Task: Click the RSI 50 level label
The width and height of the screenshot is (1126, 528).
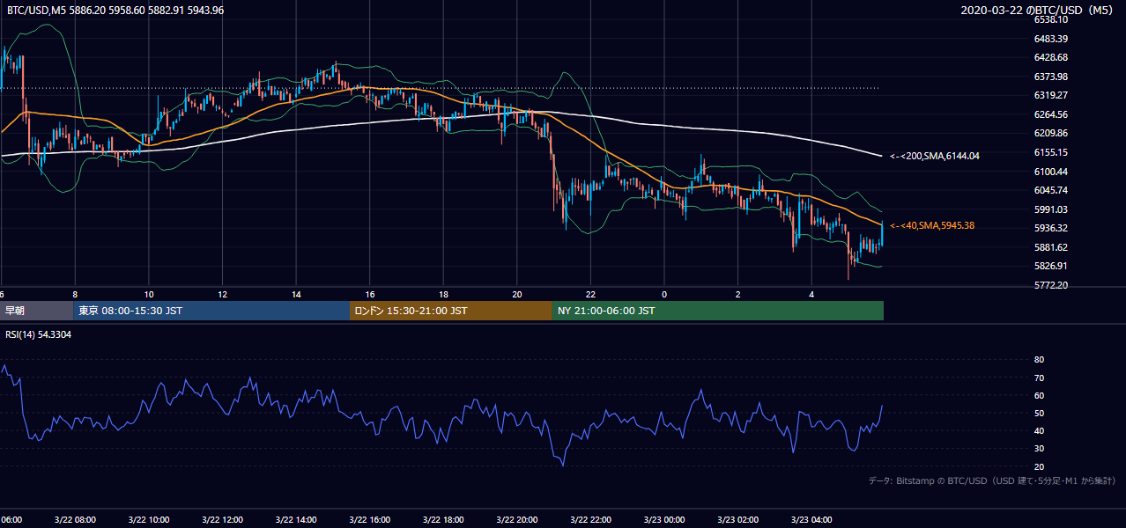Action: (1039, 413)
